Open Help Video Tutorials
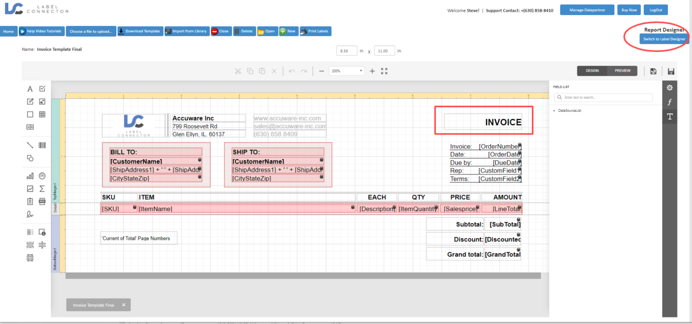The height and width of the screenshot is (324, 692). pos(42,31)
